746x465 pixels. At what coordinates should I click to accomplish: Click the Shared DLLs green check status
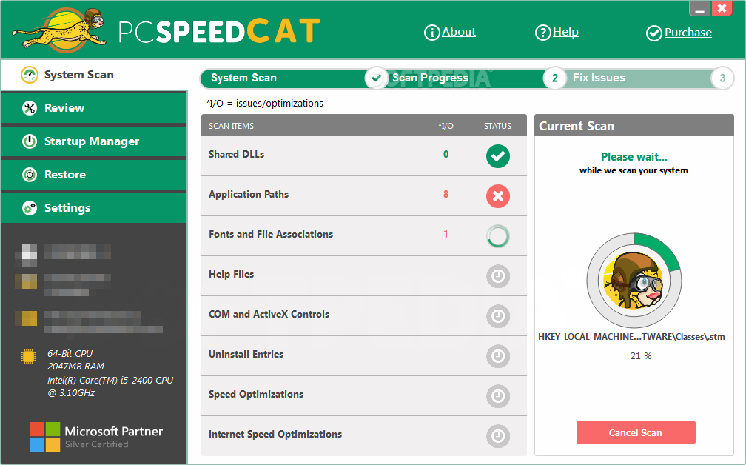[x=497, y=156]
